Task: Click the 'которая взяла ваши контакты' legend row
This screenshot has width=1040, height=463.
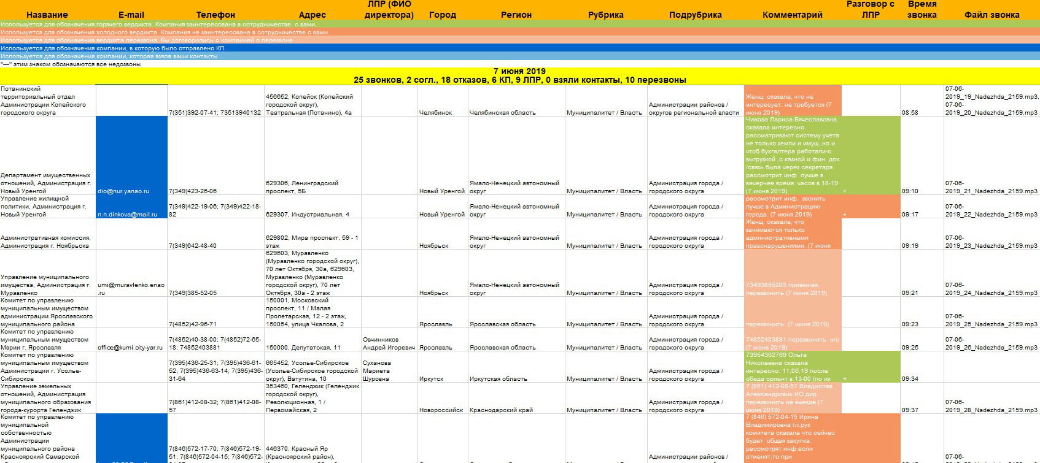Action: pos(520,56)
